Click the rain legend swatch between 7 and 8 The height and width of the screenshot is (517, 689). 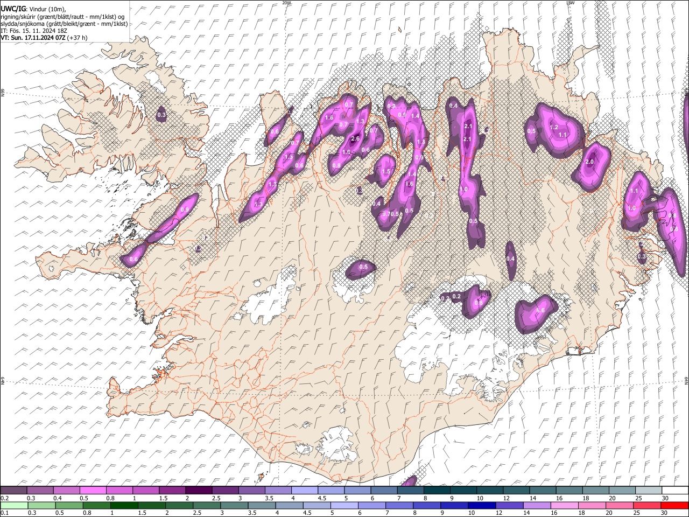[x=399, y=505]
